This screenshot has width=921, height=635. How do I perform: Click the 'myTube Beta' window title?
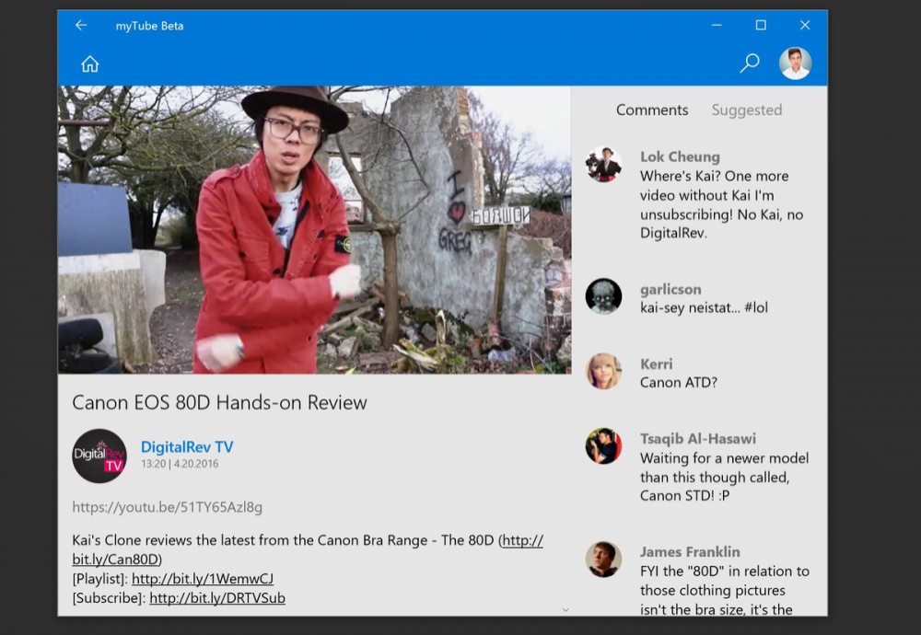coord(149,26)
